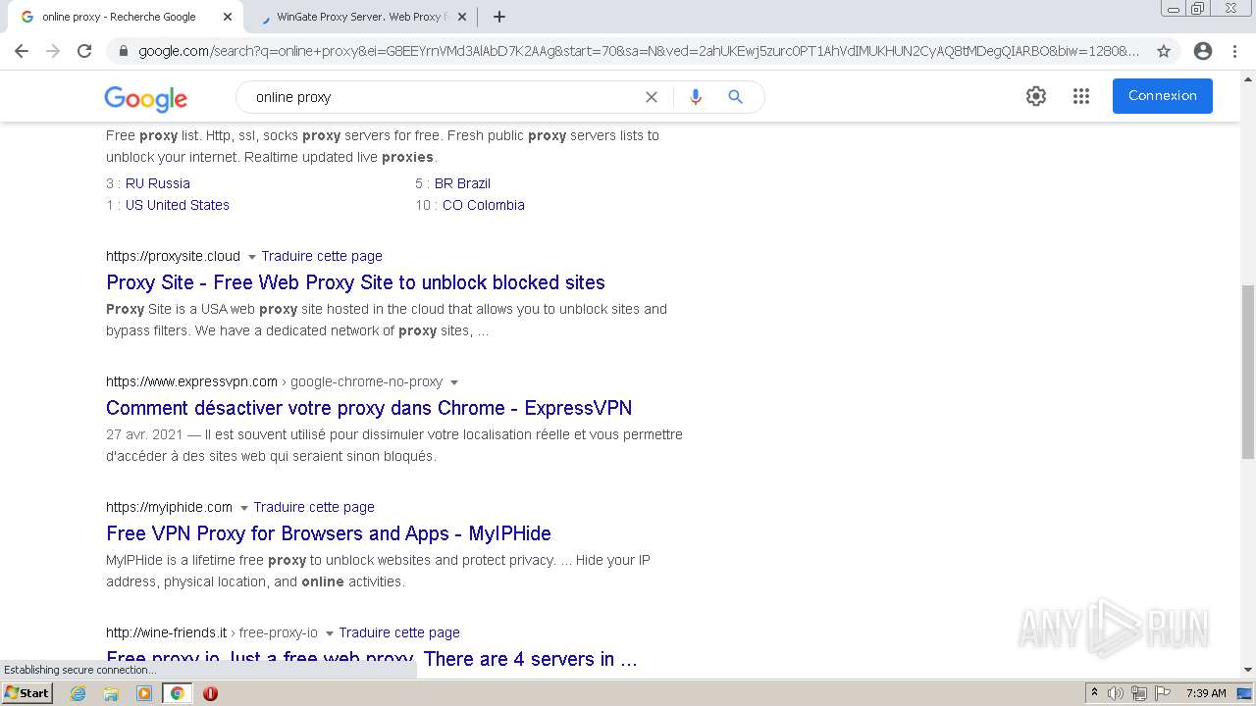Open the Proxy Site Free Web Proxy result

(355, 282)
